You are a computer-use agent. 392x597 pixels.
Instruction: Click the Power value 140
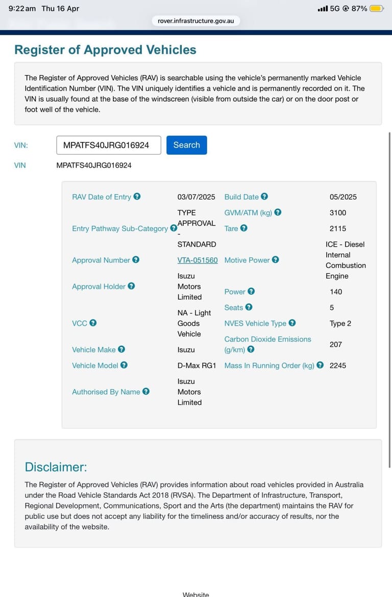(x=336, y=292)
